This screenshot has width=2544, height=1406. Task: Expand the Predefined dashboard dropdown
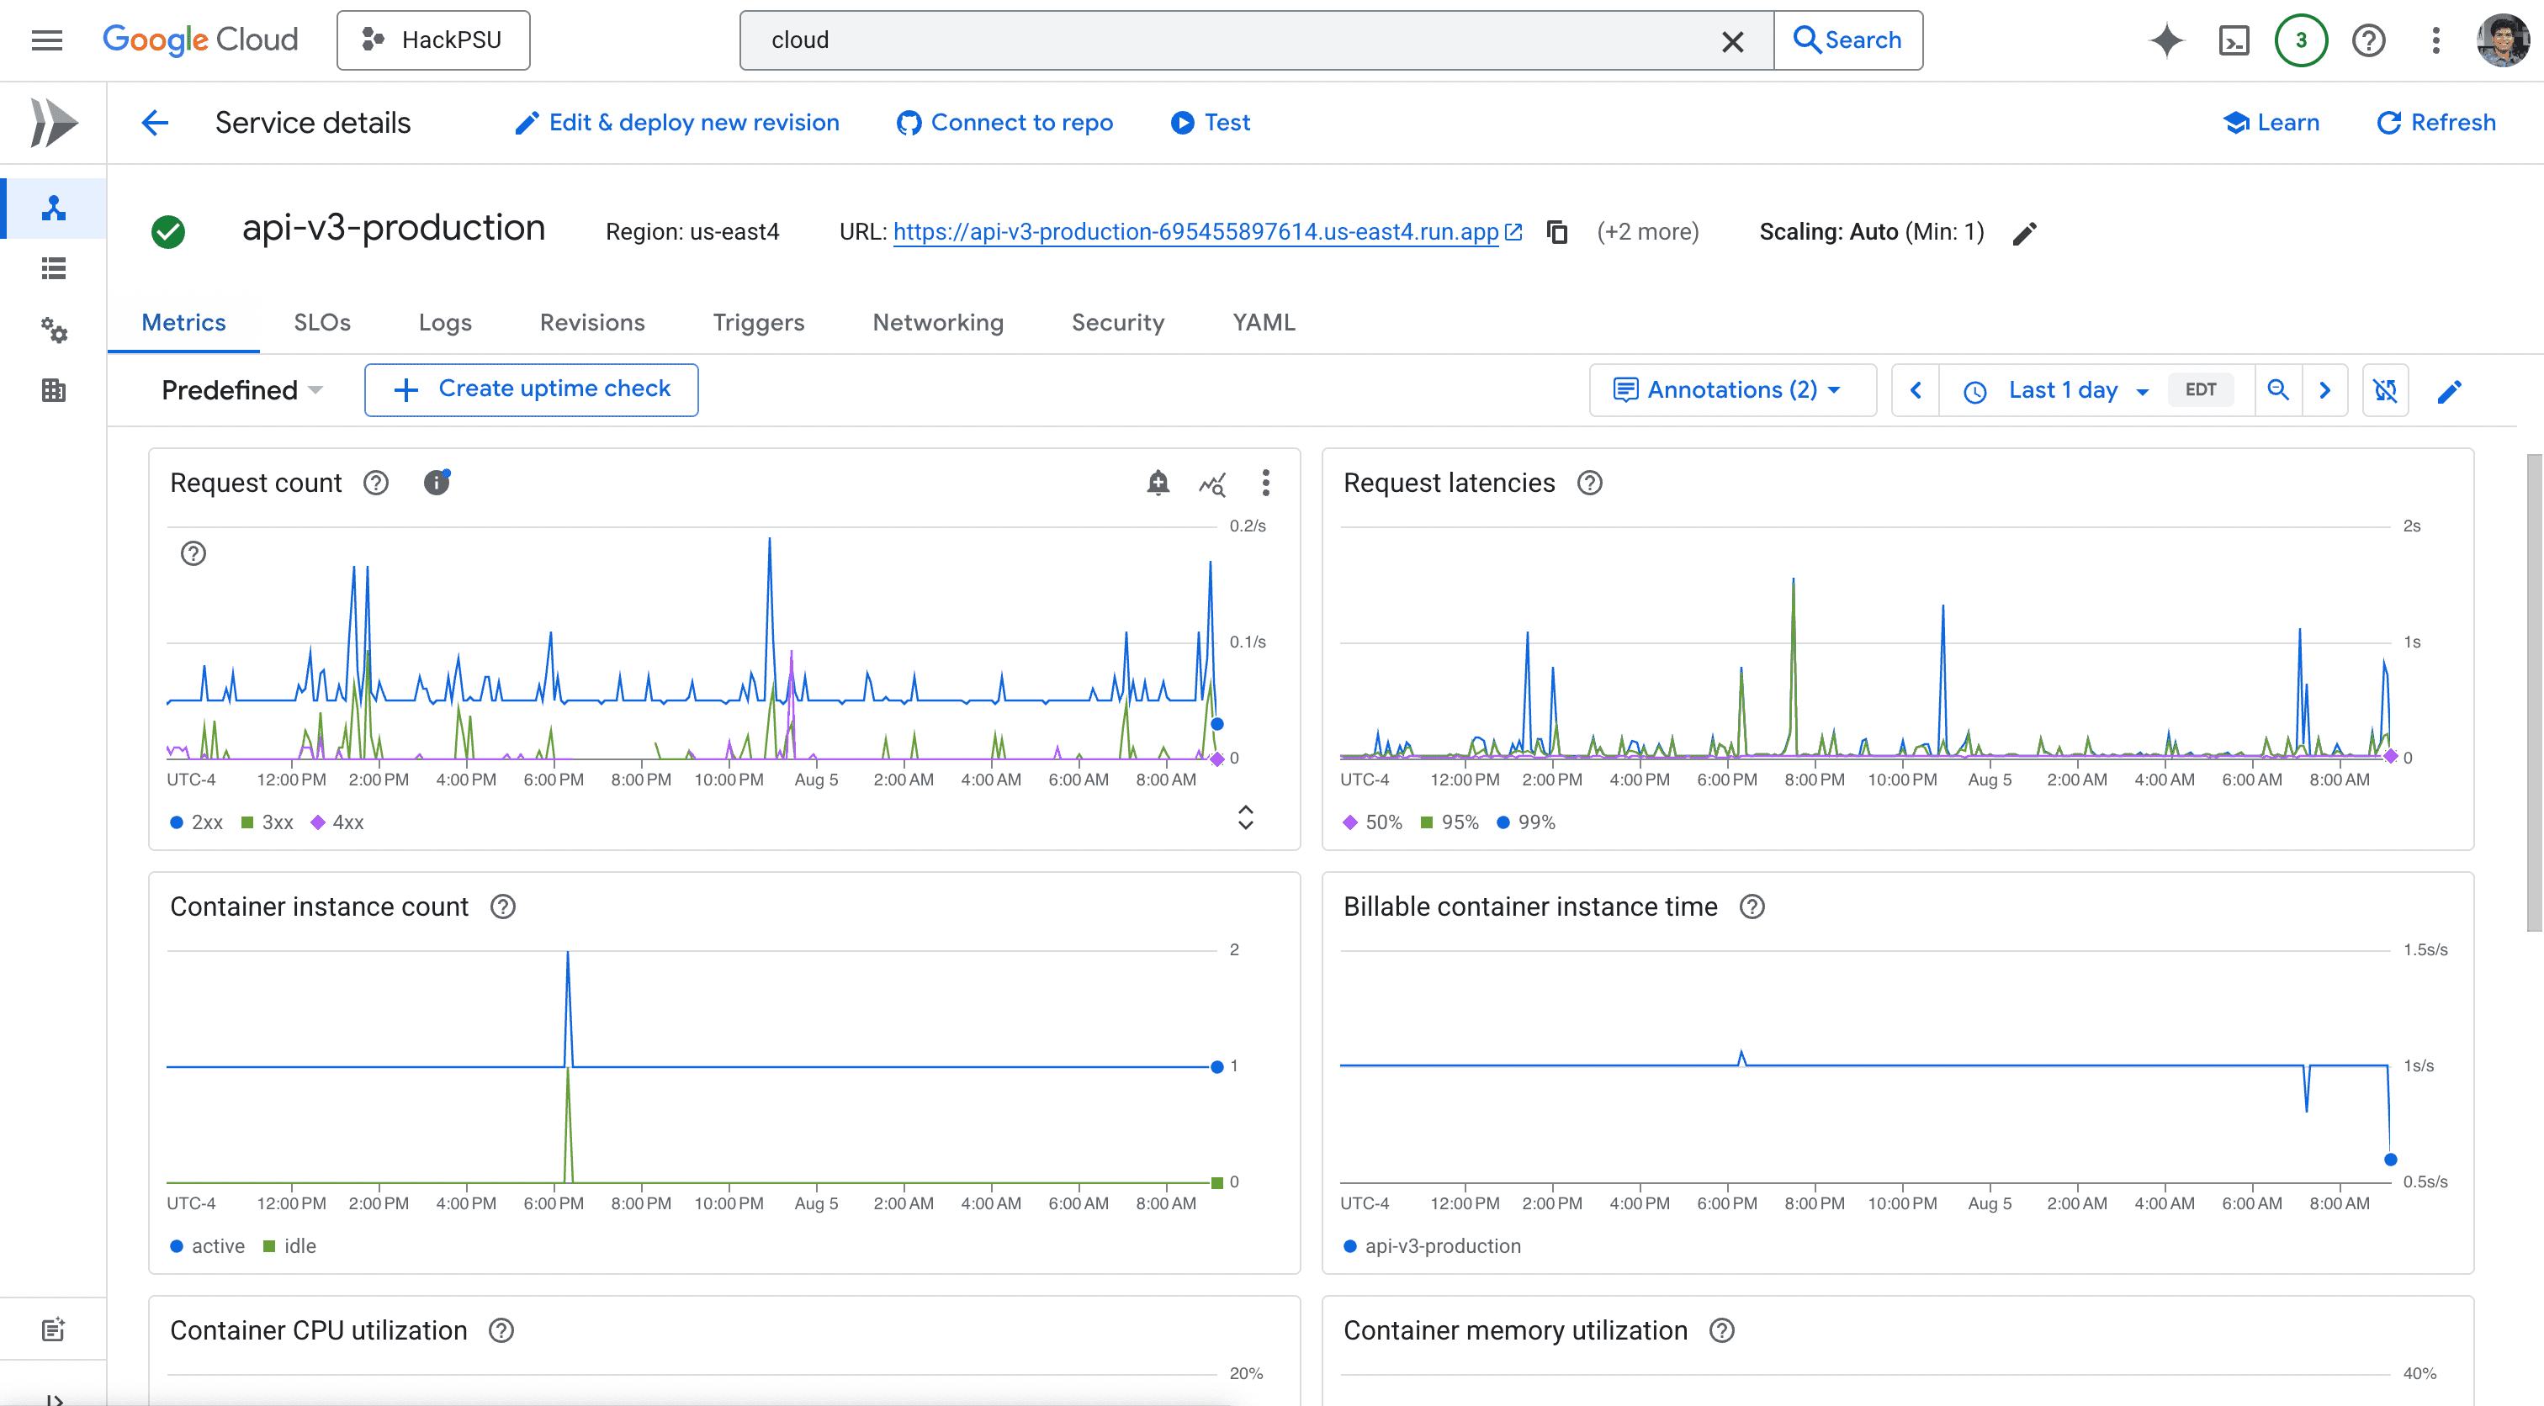pos(242,390)
